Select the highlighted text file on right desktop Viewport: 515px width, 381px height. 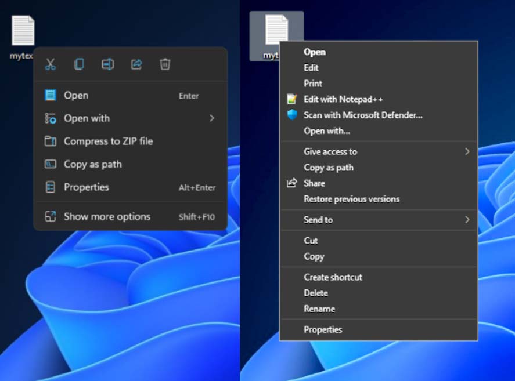pyautogui.click(x=276, y=30)
